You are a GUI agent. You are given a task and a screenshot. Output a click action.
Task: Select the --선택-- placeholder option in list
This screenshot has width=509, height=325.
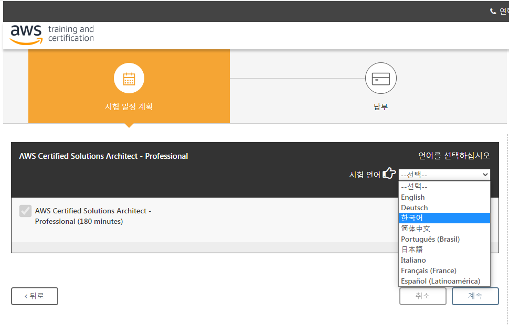pos(444,187)
